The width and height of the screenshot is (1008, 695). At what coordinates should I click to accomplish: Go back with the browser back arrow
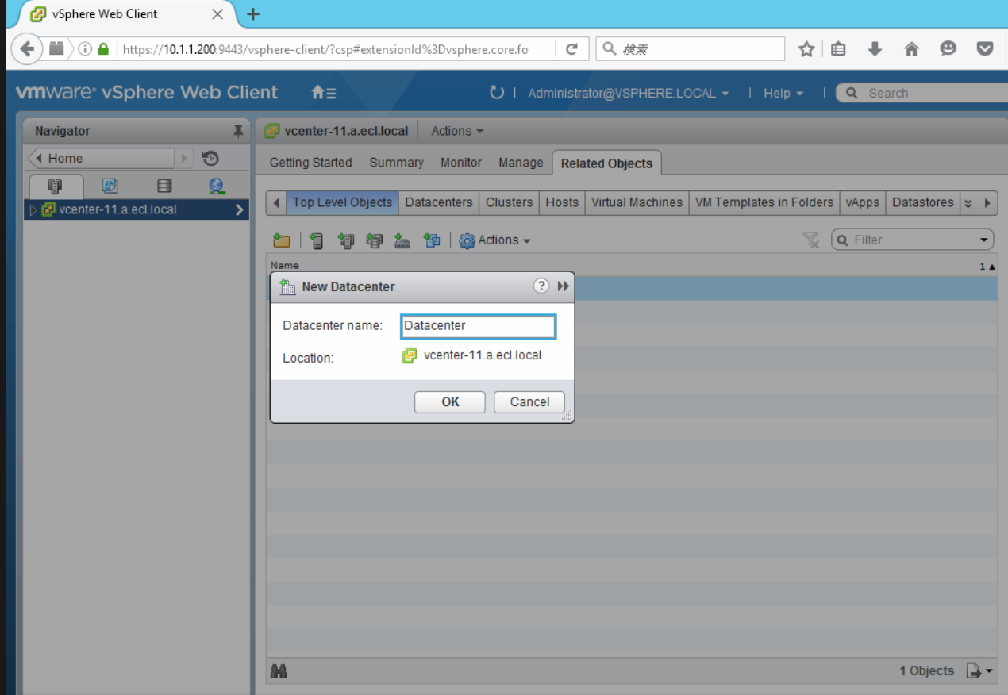coord(27,49)
